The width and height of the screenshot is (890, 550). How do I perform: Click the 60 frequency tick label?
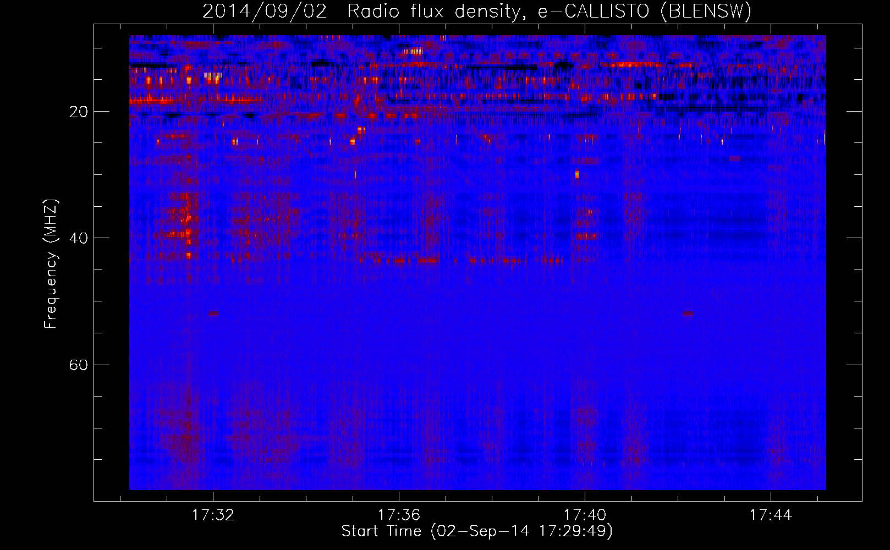[x=79, y=365]
